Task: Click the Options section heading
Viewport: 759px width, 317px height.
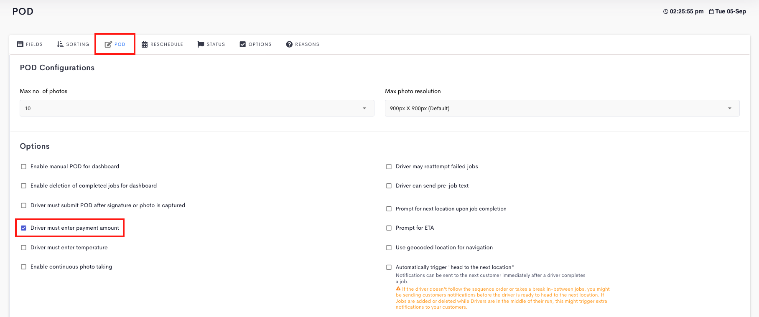Action: (35, 146)
